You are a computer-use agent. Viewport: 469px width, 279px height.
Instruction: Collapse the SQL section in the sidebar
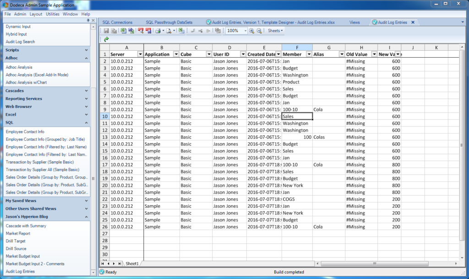pos(47,122)
